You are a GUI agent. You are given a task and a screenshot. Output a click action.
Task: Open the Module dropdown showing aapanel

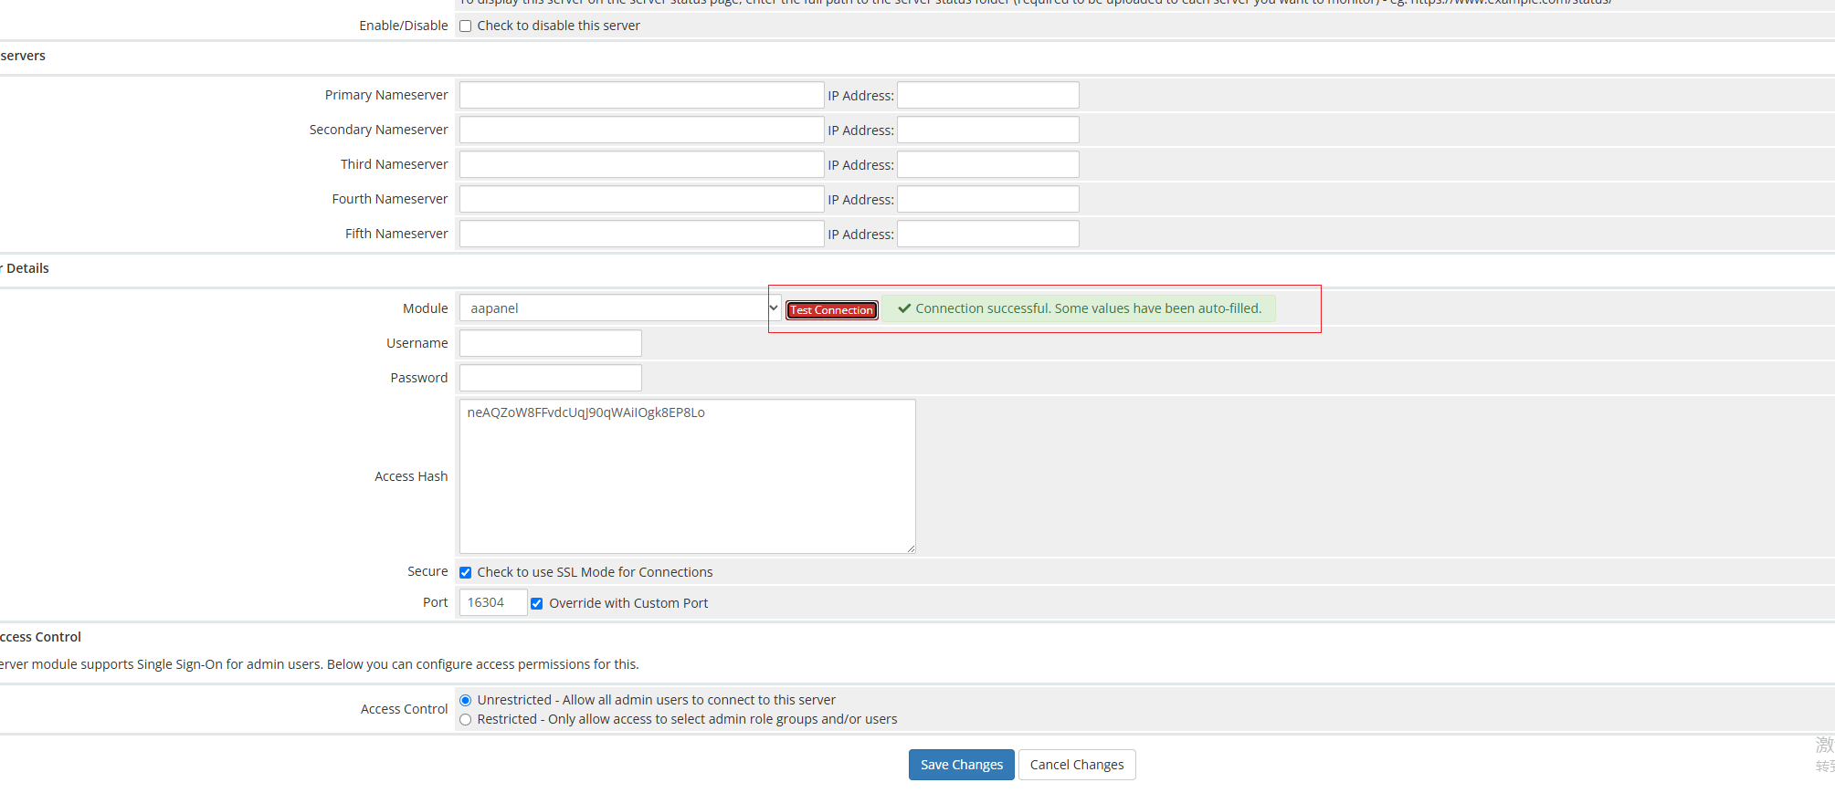click(620, 308)
